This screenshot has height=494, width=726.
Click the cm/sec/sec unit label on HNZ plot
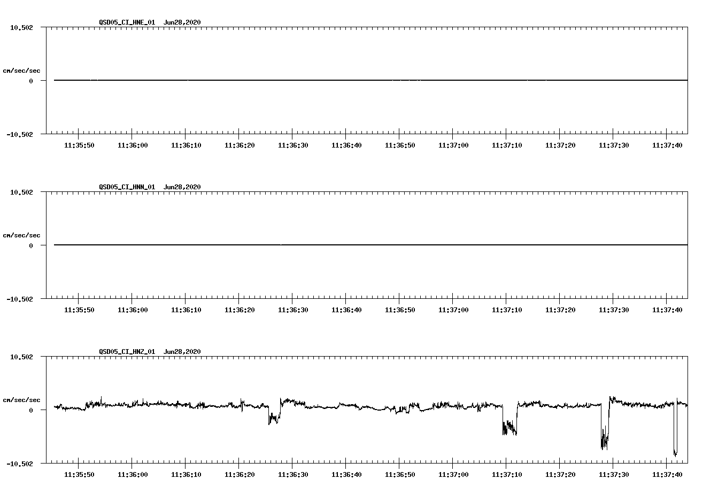[22, 400]
